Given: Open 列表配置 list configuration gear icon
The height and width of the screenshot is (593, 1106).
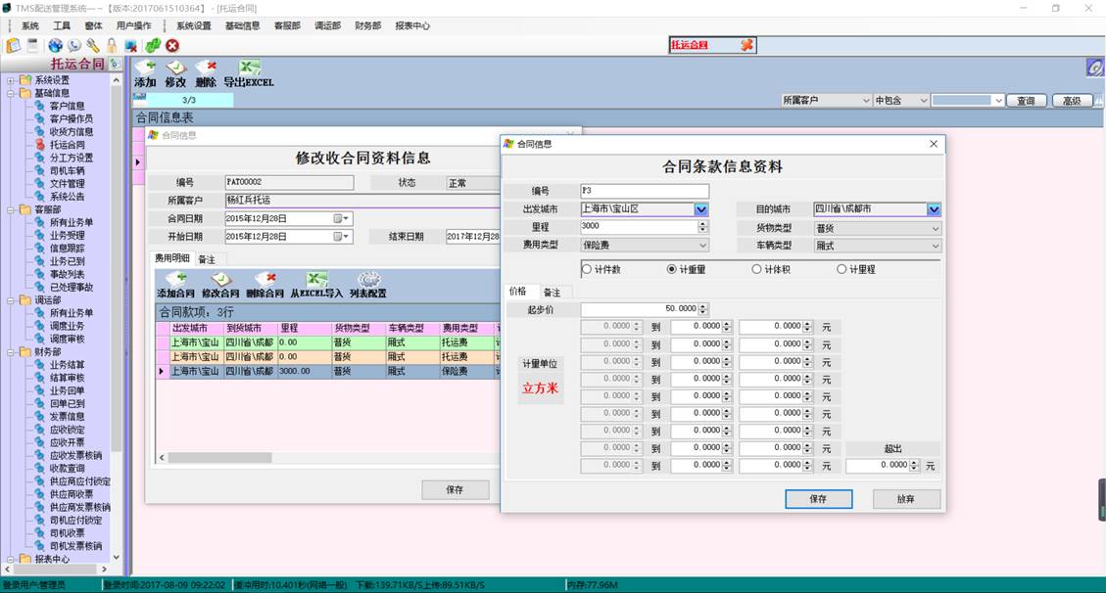Looking at the screenshot, I should pos(367,281).
